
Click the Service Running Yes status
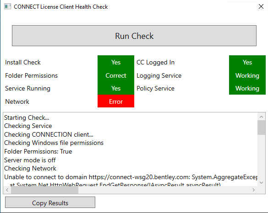(116, 88)
